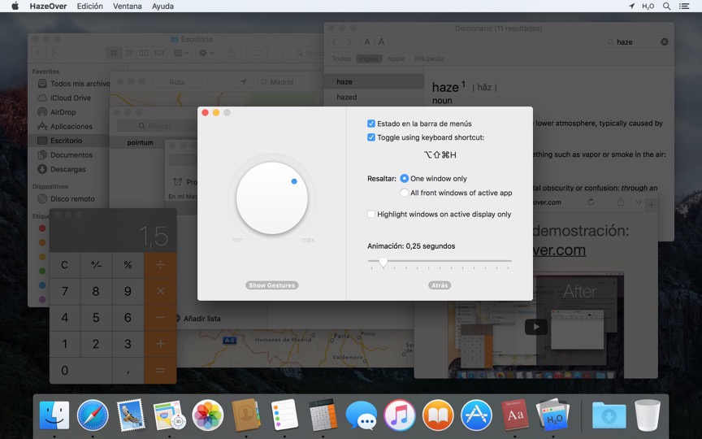The image size is (702, 439).
Task: Click the HazeOver H2O Dock icon
Action: pos(553,415)
